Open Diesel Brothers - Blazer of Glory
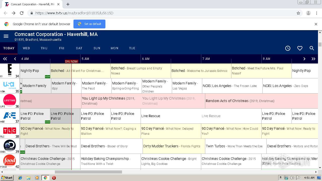322x181 pixels. pyautogui.click(x=111, y=146)
